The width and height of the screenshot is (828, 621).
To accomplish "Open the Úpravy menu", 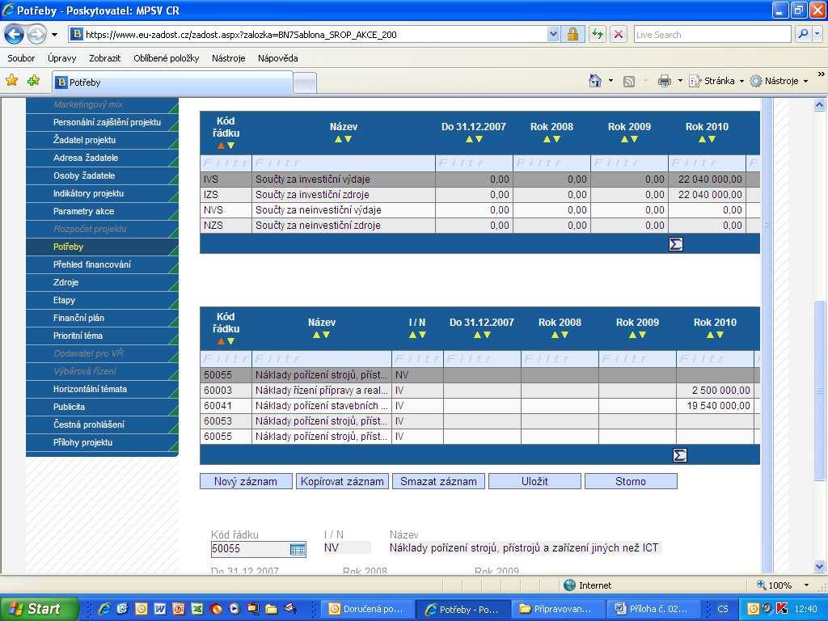I will (61, 58).
